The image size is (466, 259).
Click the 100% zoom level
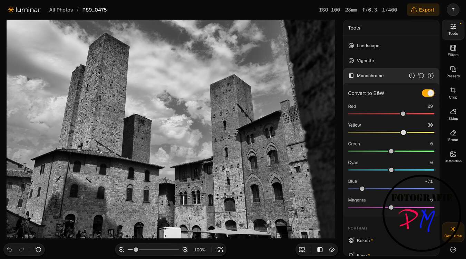200,250
